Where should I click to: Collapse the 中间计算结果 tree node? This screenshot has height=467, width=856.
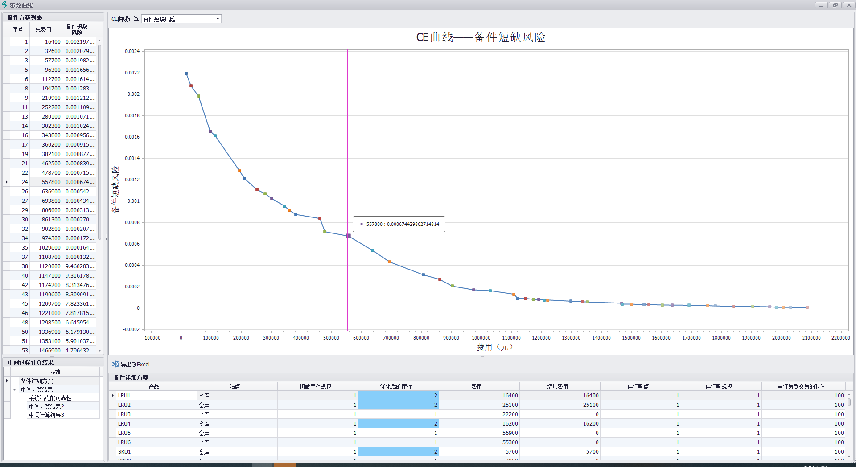pos(14,390)
